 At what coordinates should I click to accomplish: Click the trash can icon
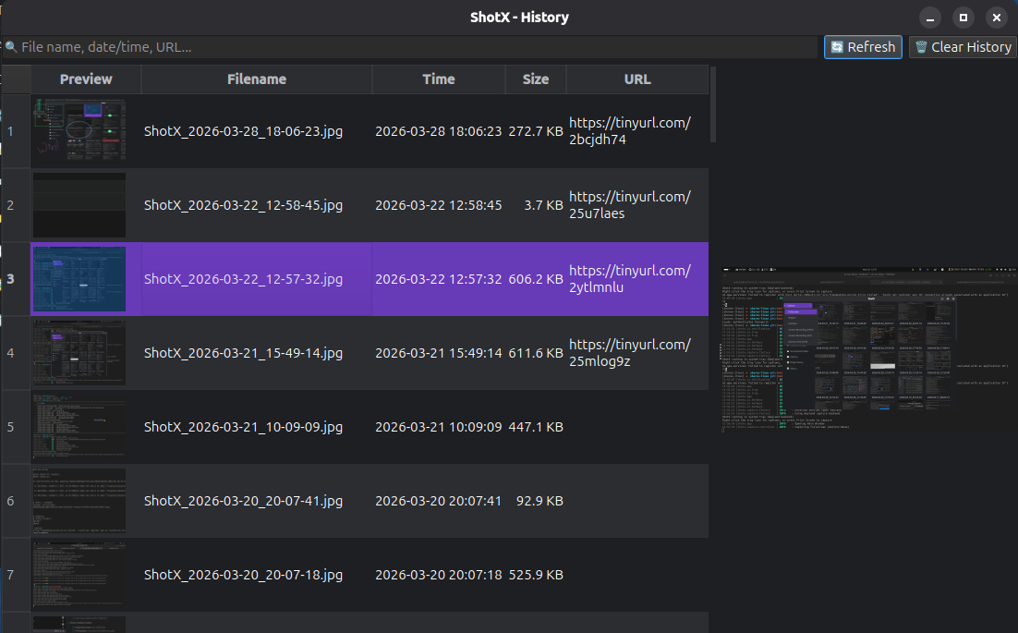pyautogui.click(x=921, y=47)
